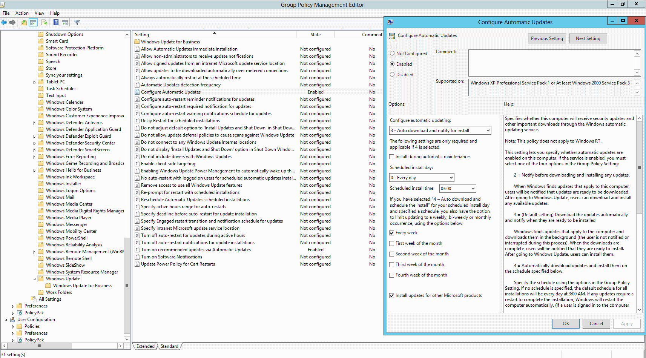Click OK to apply the policy
The width and height of the screenshot is (646, 358).
(x=565, y=323)
